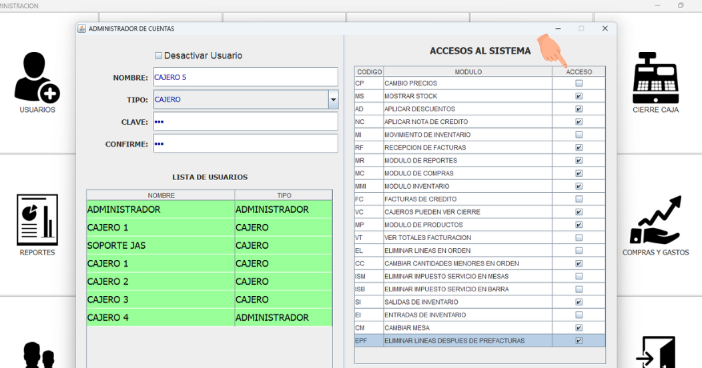Open the Usuarios module icon
Image resolution: width=702 pixels, height=368 pixels.
(37, 77)
